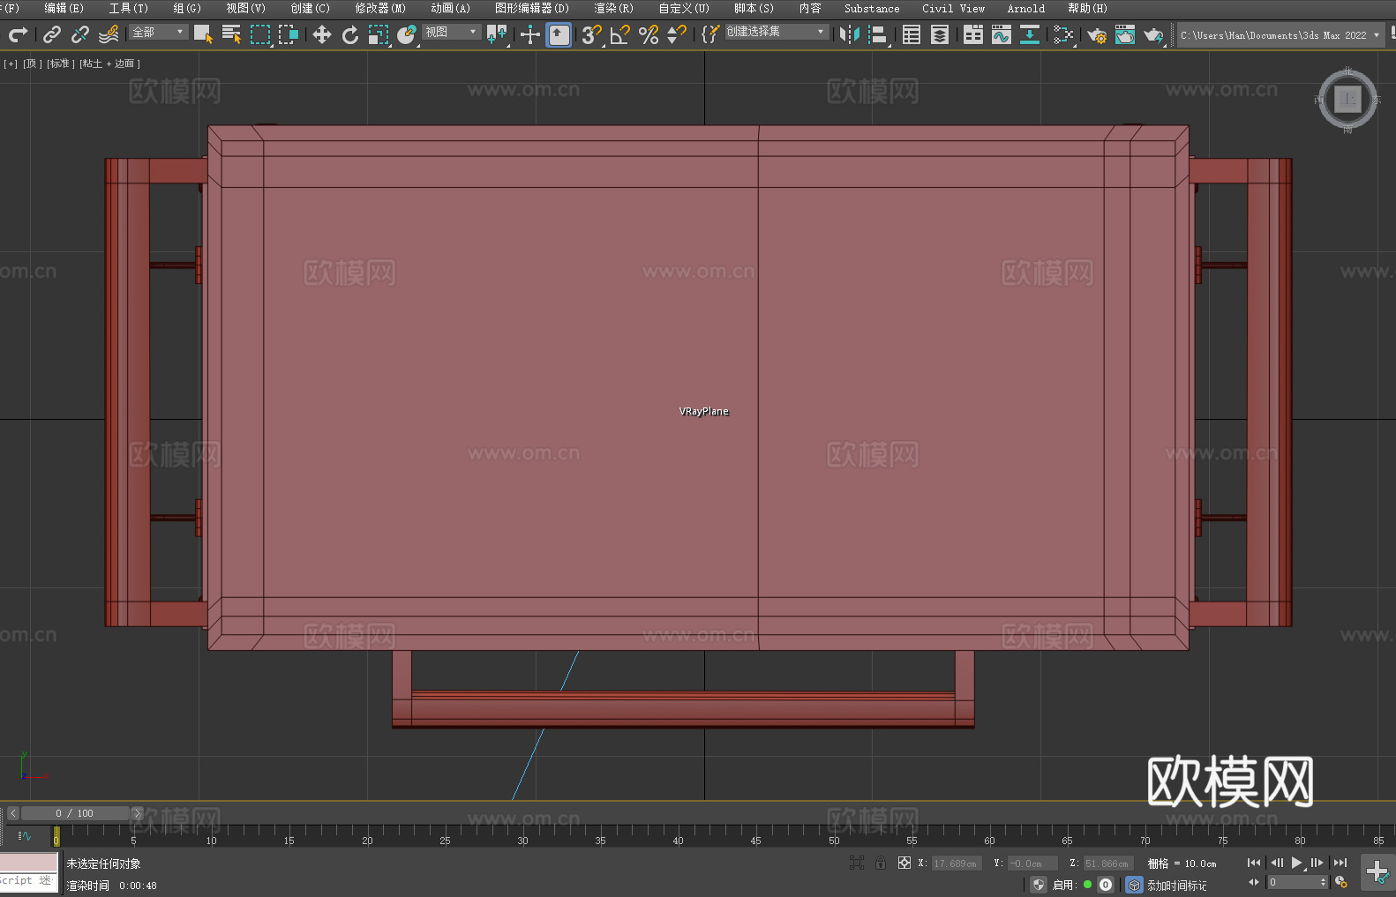Click the Use Pivot Point Center icon
This screenshot has height=897, width=1396.
pyautogui.click(x=497, y=34)
